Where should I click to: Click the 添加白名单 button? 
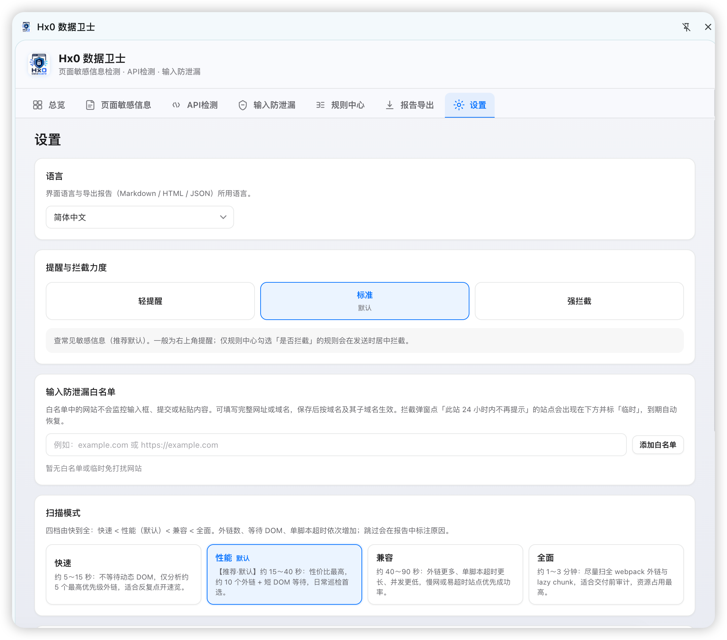[x=658, y=445]
